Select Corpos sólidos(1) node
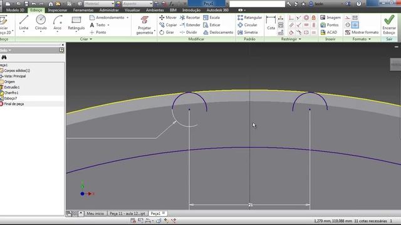This screenshot has height=225, width=401. pyautogui.click(x=17, y=71)
